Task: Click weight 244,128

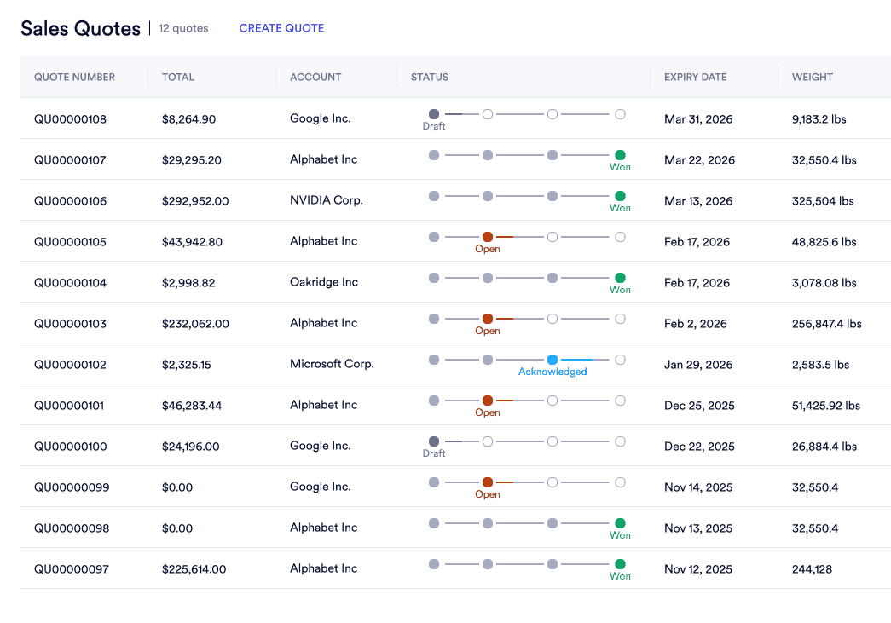Action: (x=812, y=569)
